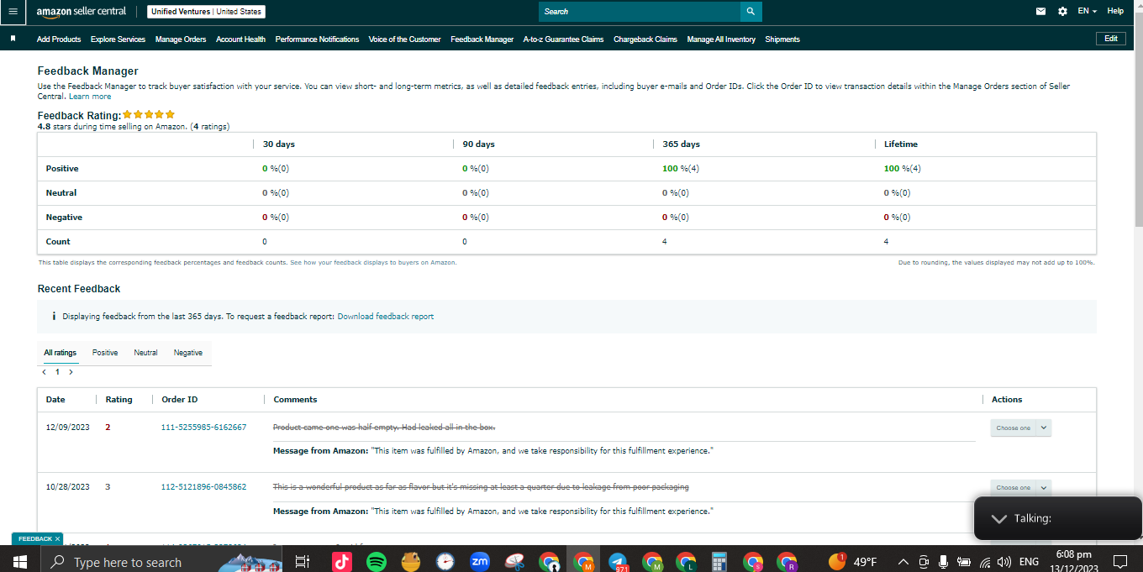Go to Manage All Inventory
The image size is (1143, 572).
coord(721,39)
